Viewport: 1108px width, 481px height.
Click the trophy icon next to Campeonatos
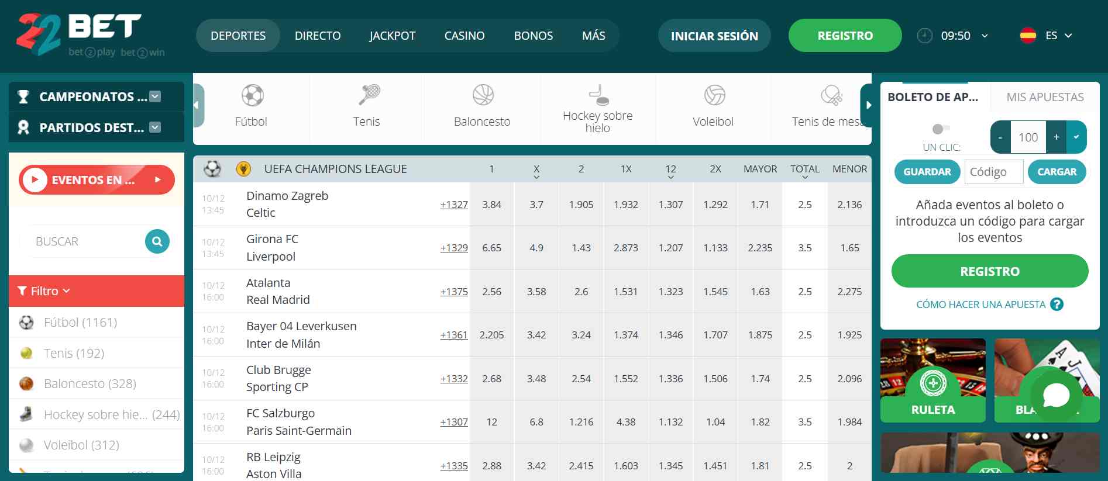[x=23, y=96]
